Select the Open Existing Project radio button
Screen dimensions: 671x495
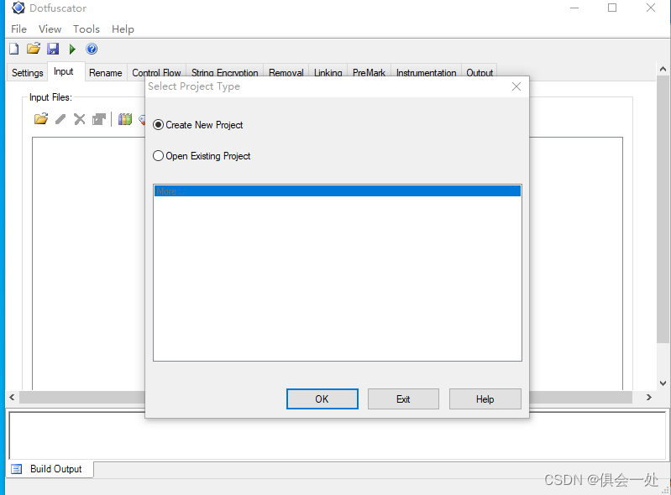(159, 155)
